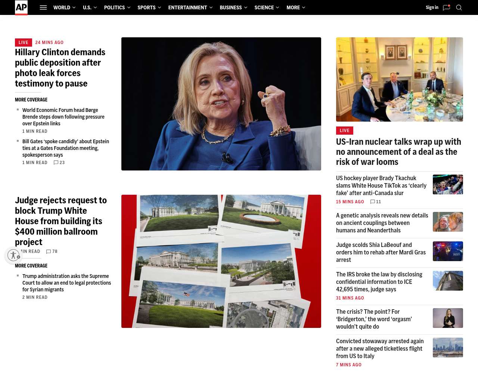Click the AP logo home icon
Viewport: 478px width, 382px height.
pos(21,7)
